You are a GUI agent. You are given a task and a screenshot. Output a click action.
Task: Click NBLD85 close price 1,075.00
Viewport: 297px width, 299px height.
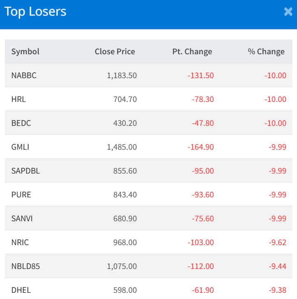pos(122,266)
